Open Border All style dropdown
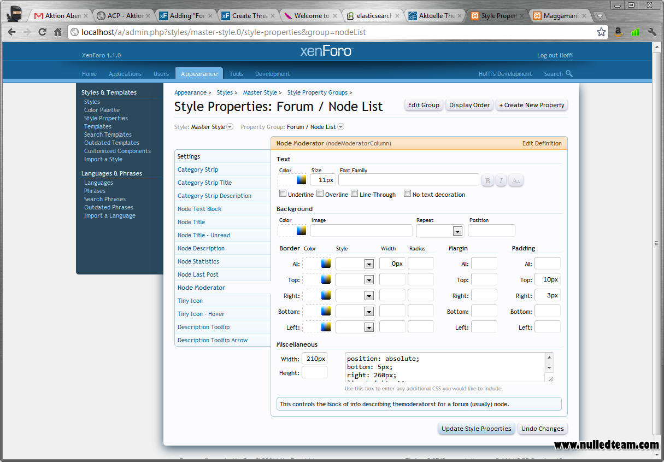Screen dimensions: 664x462 [355, 264]
